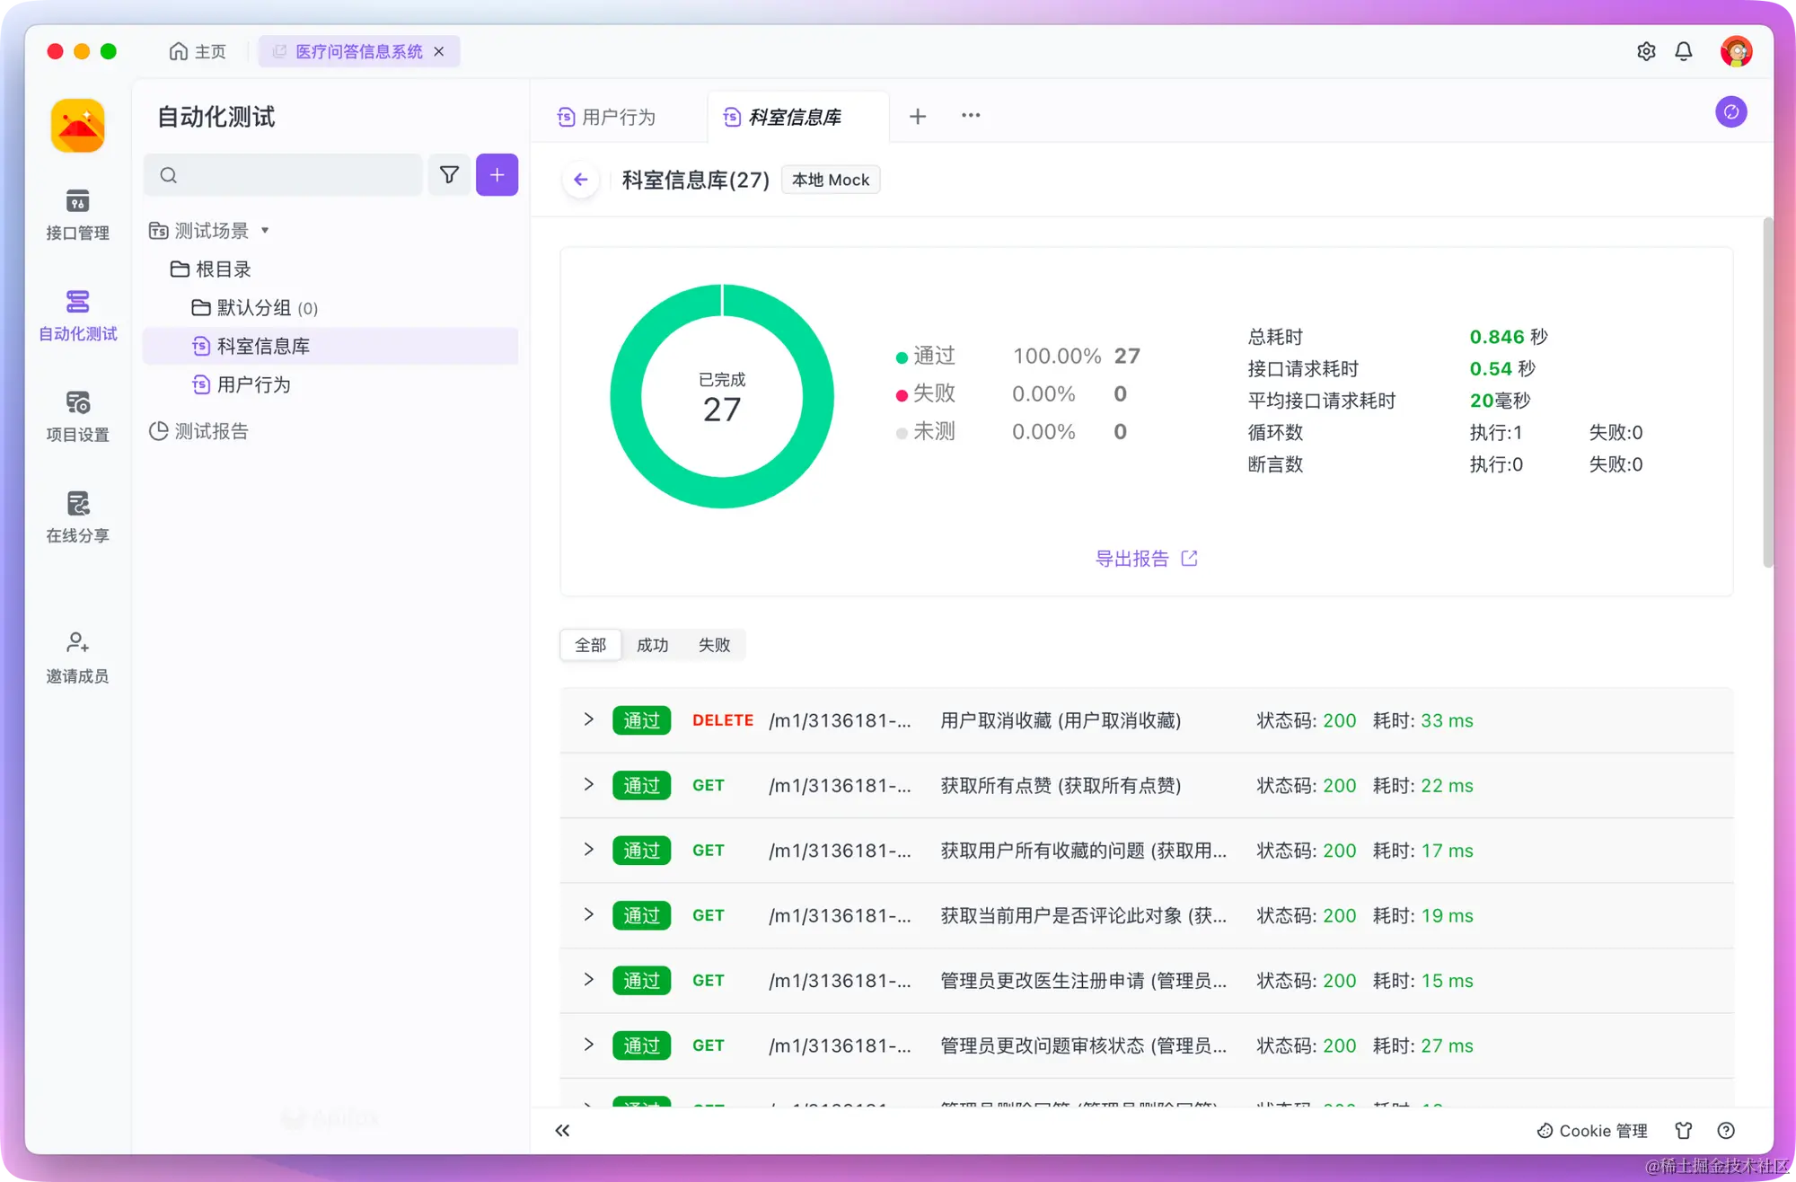Expand the 获取所有点赞 result row
This screenshot has height=1182, width=1796.
(588, 784)
